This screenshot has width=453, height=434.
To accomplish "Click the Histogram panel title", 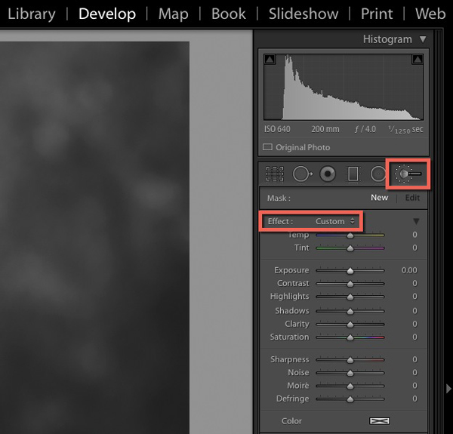I will [387, 39].
